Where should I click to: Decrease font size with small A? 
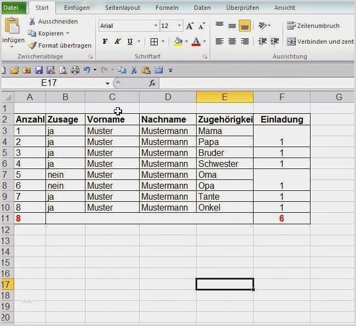202,26
